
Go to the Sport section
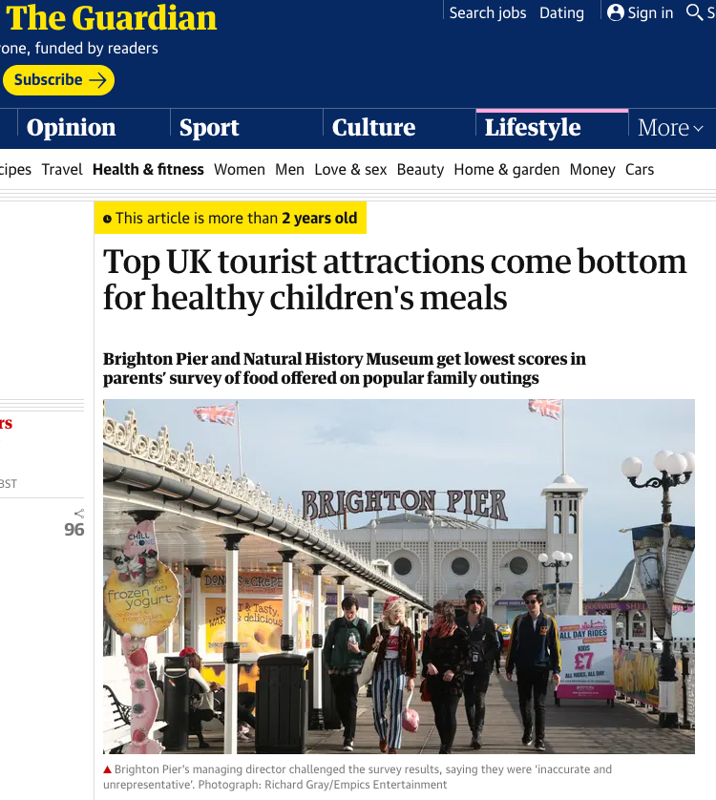point(209,128)
